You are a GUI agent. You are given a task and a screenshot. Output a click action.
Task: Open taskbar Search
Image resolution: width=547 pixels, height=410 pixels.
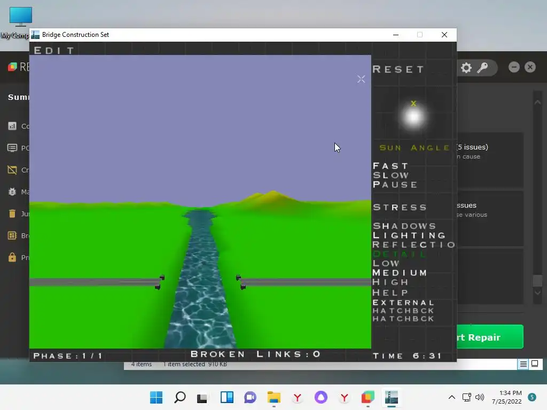pos(179,397)
